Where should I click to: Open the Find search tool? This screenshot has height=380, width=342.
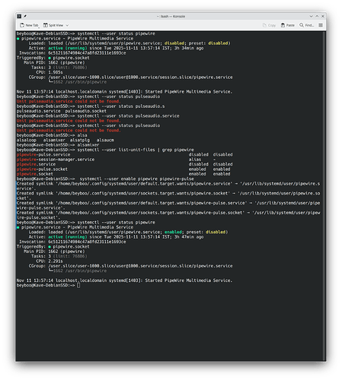click(x=307, y=25)
